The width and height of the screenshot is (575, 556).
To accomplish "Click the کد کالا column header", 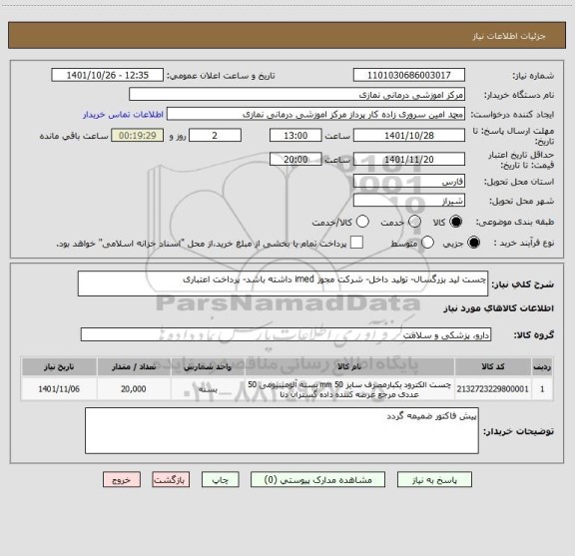I will pos(493,366).
